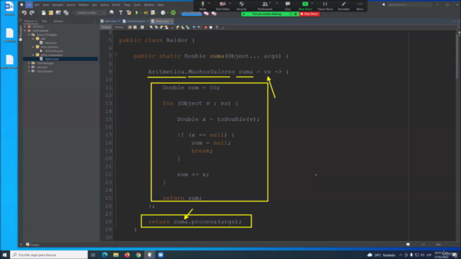
Task: Expand the Test Packages node
Action: pos(29,63)
